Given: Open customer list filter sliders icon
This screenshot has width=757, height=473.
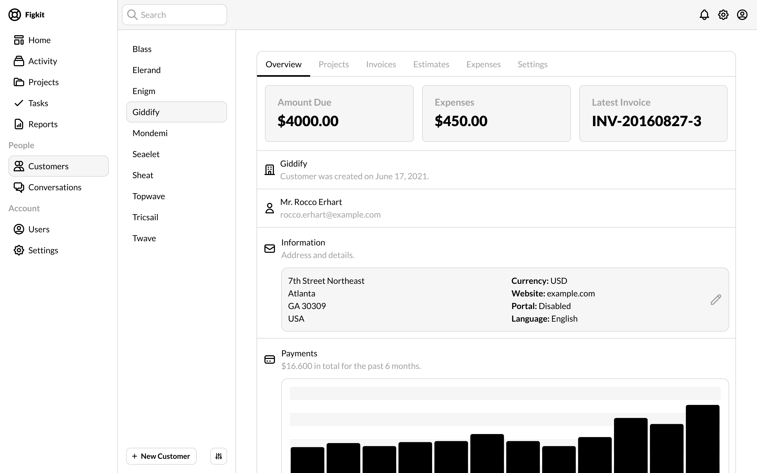Looking at the screenshot, I should tap(219, 456).
